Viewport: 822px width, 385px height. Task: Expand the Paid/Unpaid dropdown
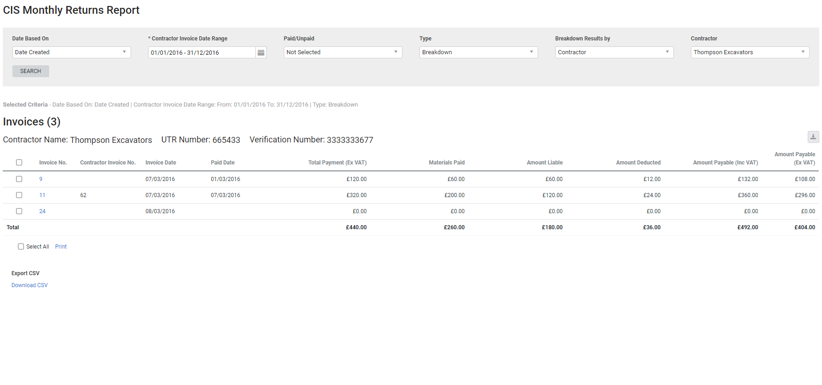click(x=342, y=52)
